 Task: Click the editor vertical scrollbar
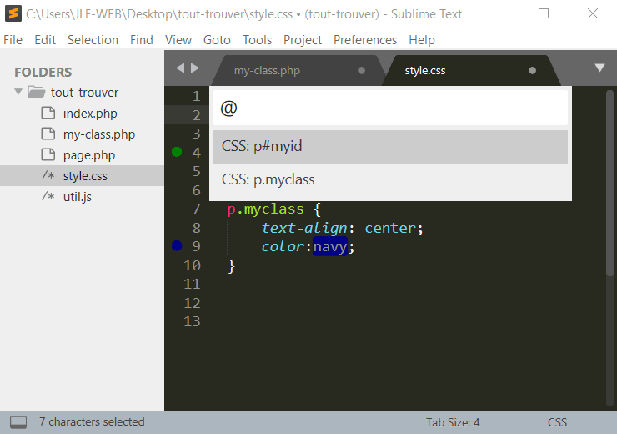click(x=610, y=183)
